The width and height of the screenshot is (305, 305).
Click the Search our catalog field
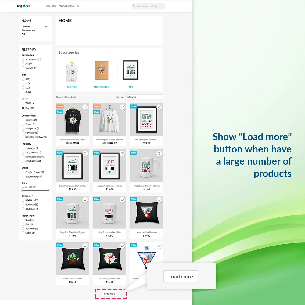150,6
